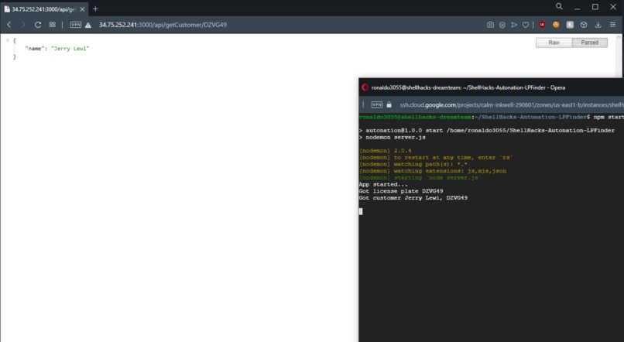Click "App started..." in the terminal
The height and width of the screenshot is (342, 624).
383,184
